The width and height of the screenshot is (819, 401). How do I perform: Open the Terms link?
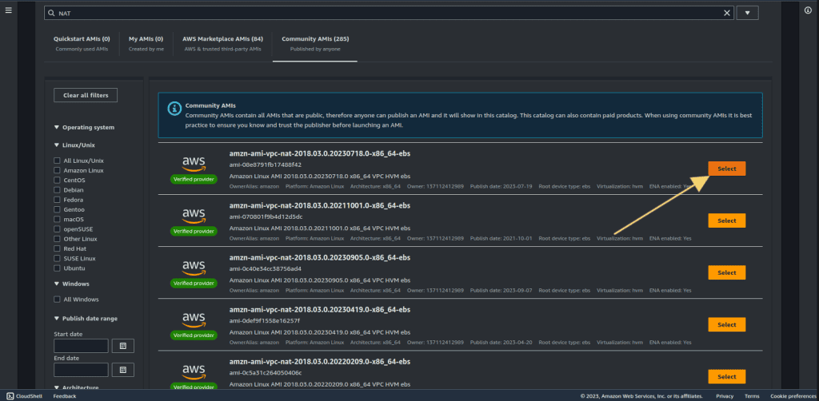tap(752, 396)
